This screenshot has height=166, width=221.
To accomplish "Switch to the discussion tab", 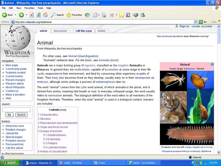I will [60, 31].
